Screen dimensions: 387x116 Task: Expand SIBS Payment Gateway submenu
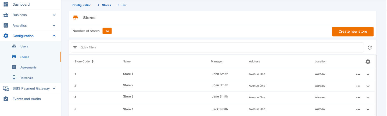pos(54,88)
